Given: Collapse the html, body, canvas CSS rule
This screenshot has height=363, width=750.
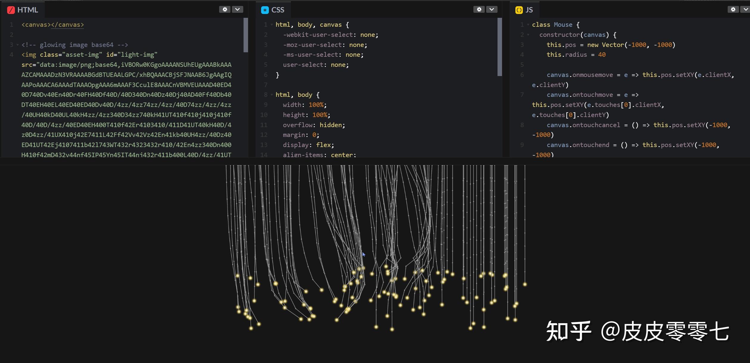Looking at the screenshot, I should point(271,25).
